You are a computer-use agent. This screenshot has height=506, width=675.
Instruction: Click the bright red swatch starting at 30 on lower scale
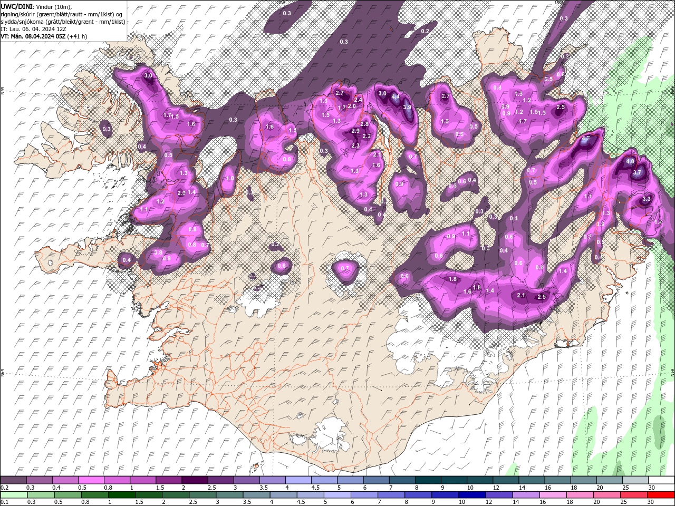point(660,494)
